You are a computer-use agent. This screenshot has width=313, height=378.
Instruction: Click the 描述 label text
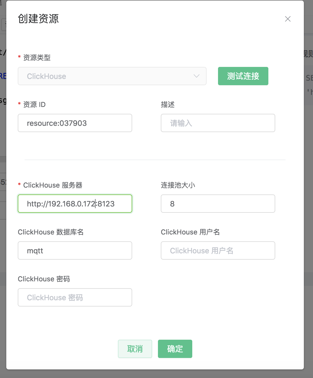pos(168,105)
